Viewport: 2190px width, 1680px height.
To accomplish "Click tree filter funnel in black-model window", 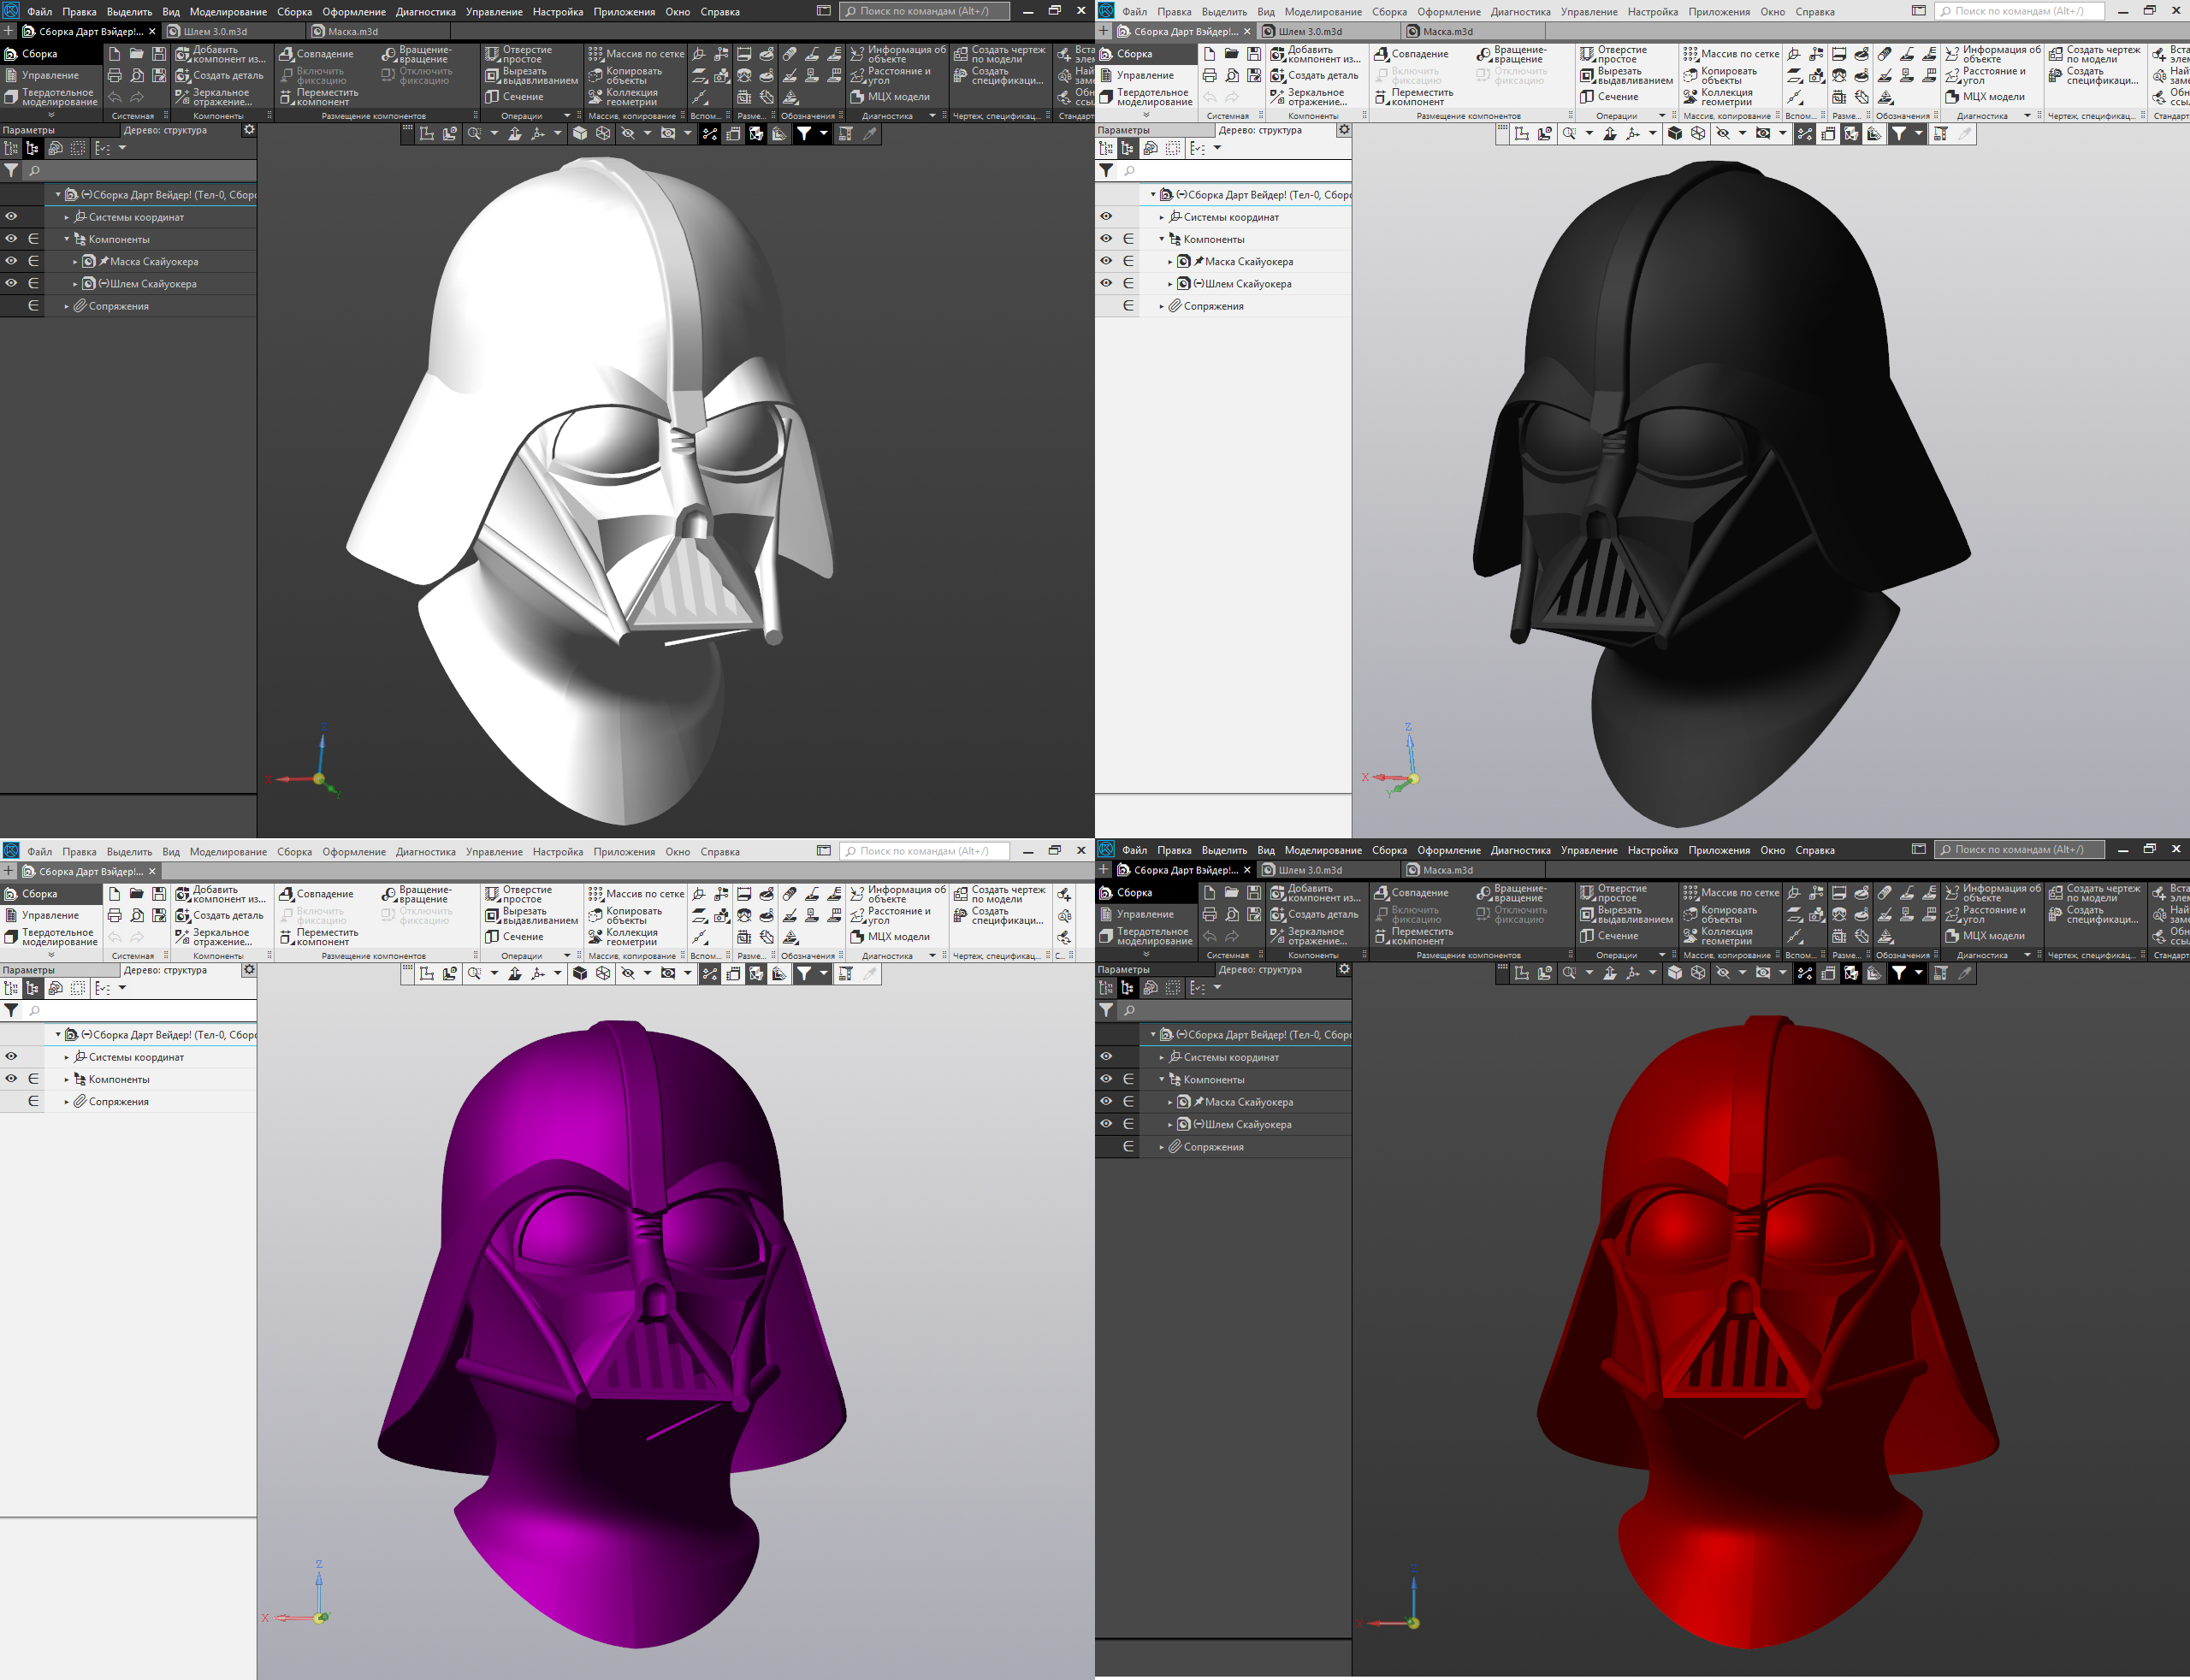I will (x=1106, y=171).
